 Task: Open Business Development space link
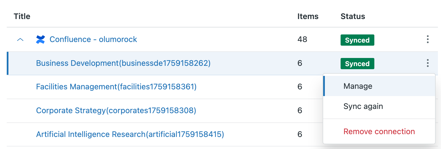tap(123, 63)
